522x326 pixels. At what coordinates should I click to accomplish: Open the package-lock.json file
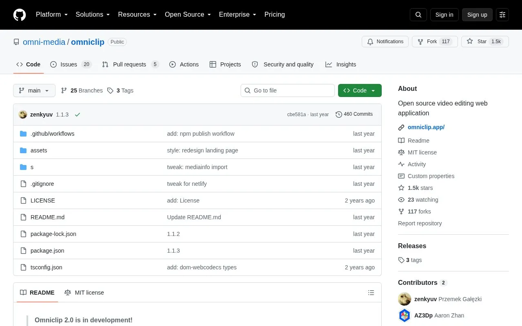click(x=53, y=234)
